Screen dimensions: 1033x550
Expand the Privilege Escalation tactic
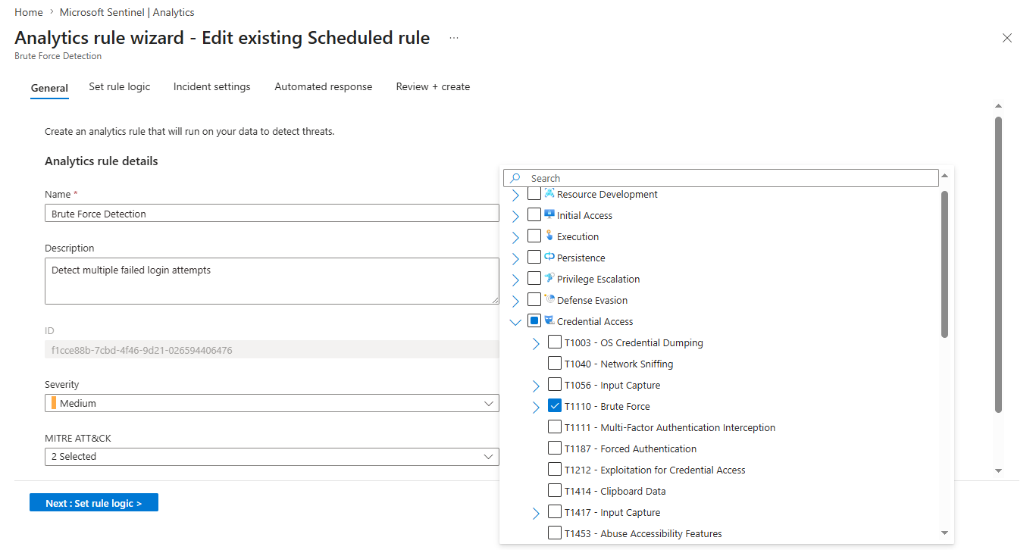tap(515, 280)
